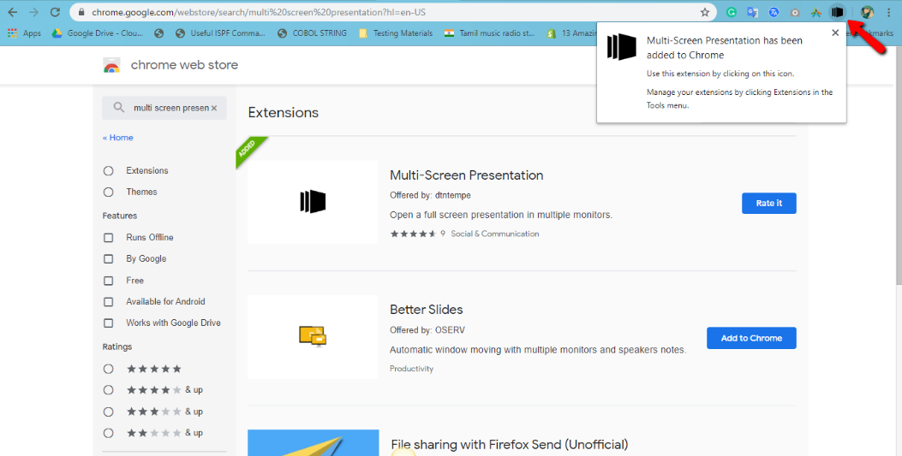Go to the web store Home link
This screenshot has width=902, height=456.
pyautogui.click(x=118, y=137)
